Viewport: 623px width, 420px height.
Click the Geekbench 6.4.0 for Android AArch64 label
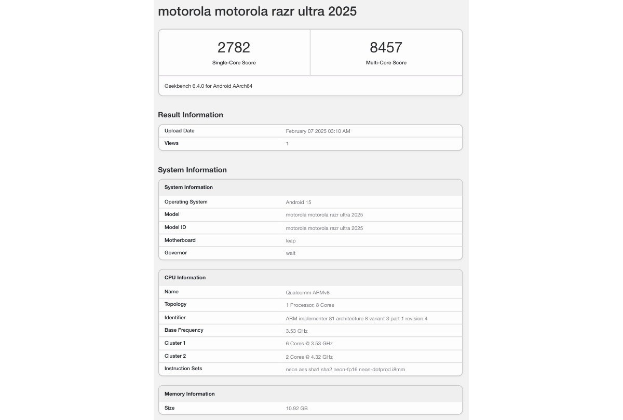(x=208, y=86)
